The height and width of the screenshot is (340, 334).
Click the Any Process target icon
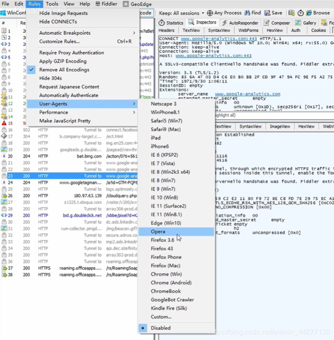pos(209,13)
